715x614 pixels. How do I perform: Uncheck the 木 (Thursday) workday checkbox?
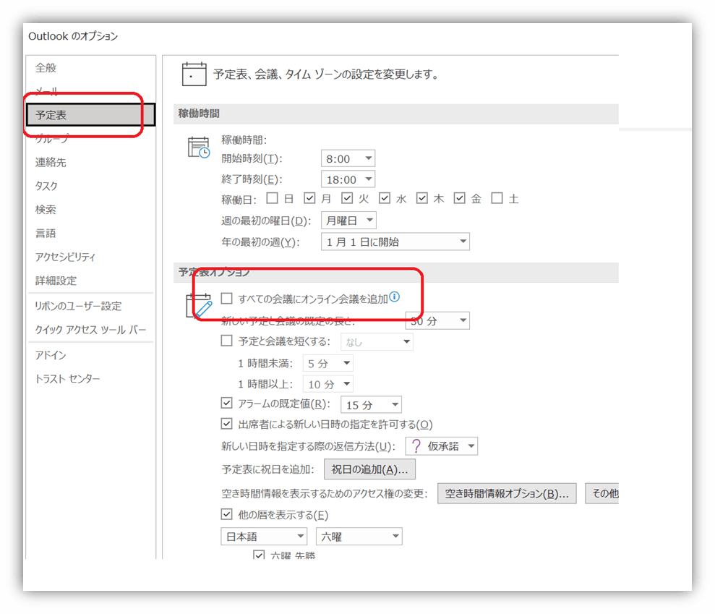point(421,198)
